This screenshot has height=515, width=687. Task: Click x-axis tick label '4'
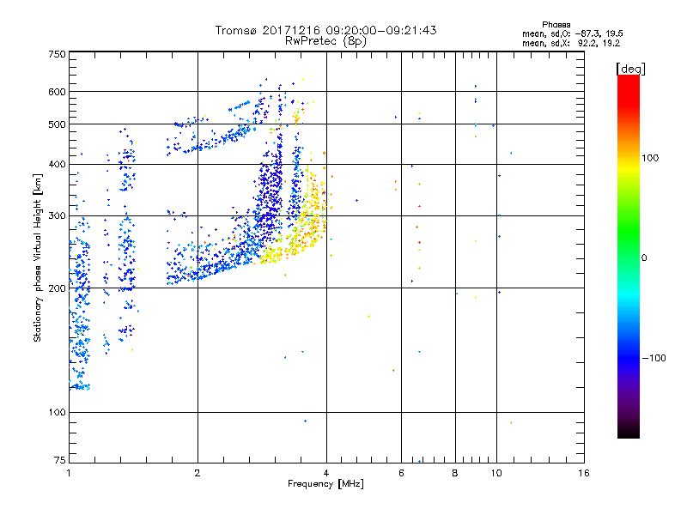point(326,473)
